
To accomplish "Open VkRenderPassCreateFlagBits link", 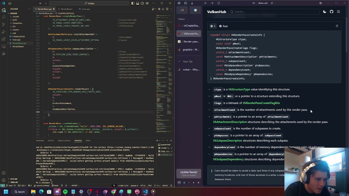I will pyautogui.click(x=261, y=103).
